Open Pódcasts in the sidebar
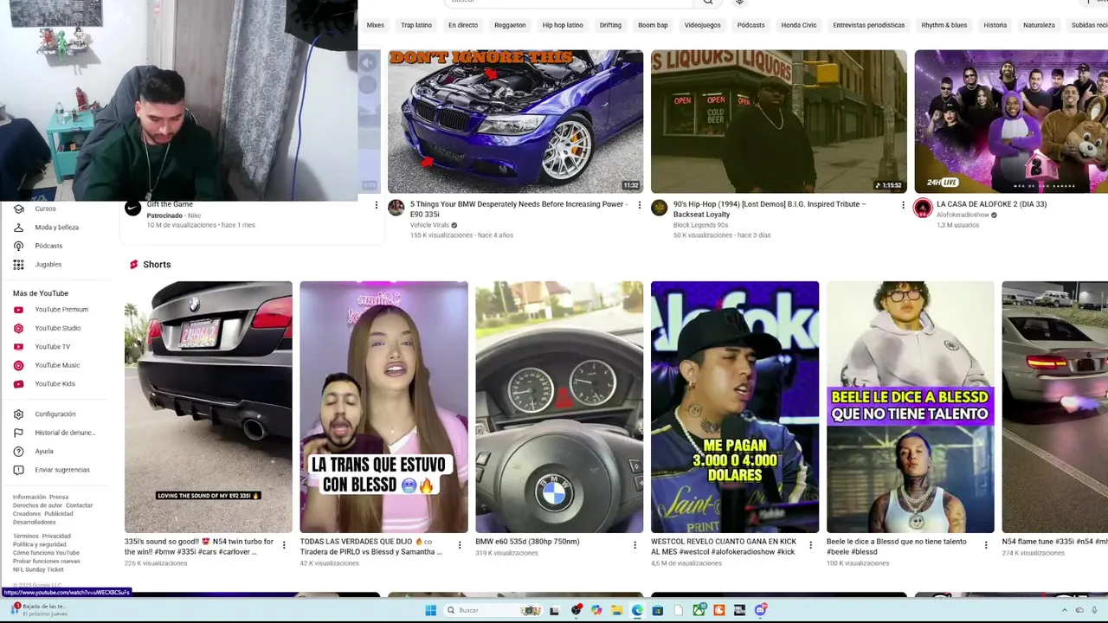 [x=48, y=246]
